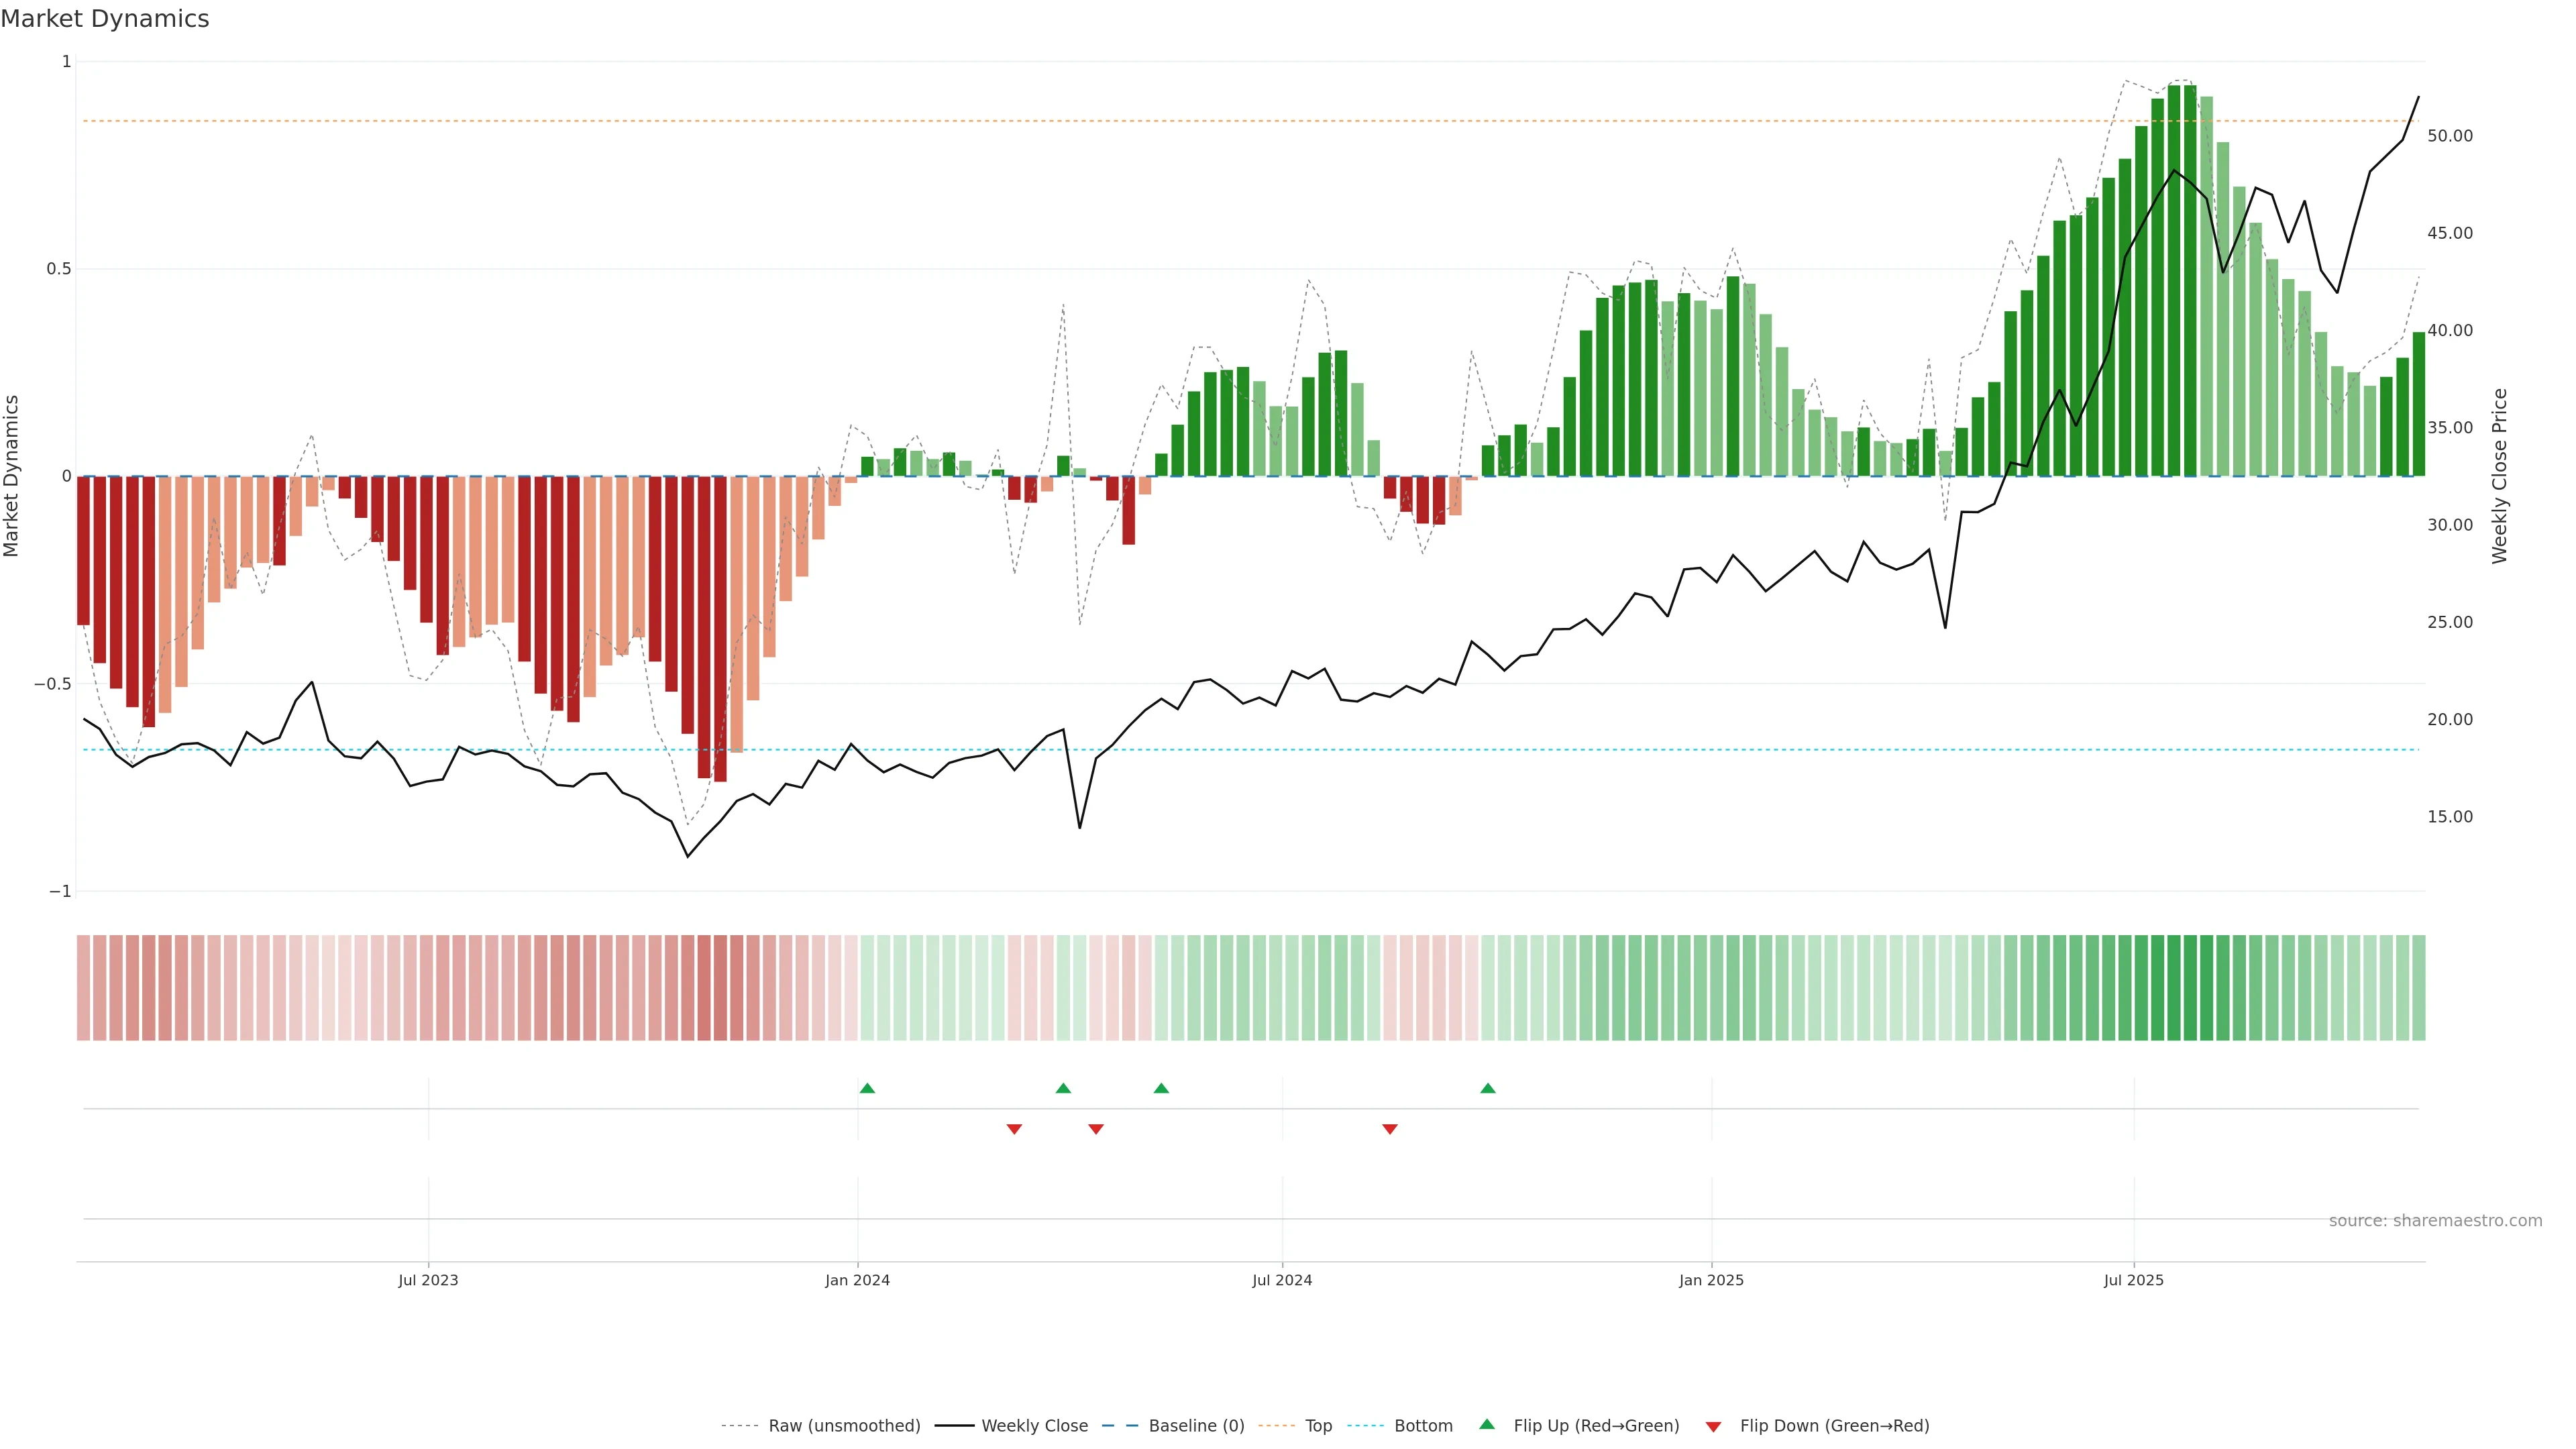The width and height of the screenshot is (2576, 1449).
Task: Toggle the Top threshold legend entry
Action: 1318,1426
